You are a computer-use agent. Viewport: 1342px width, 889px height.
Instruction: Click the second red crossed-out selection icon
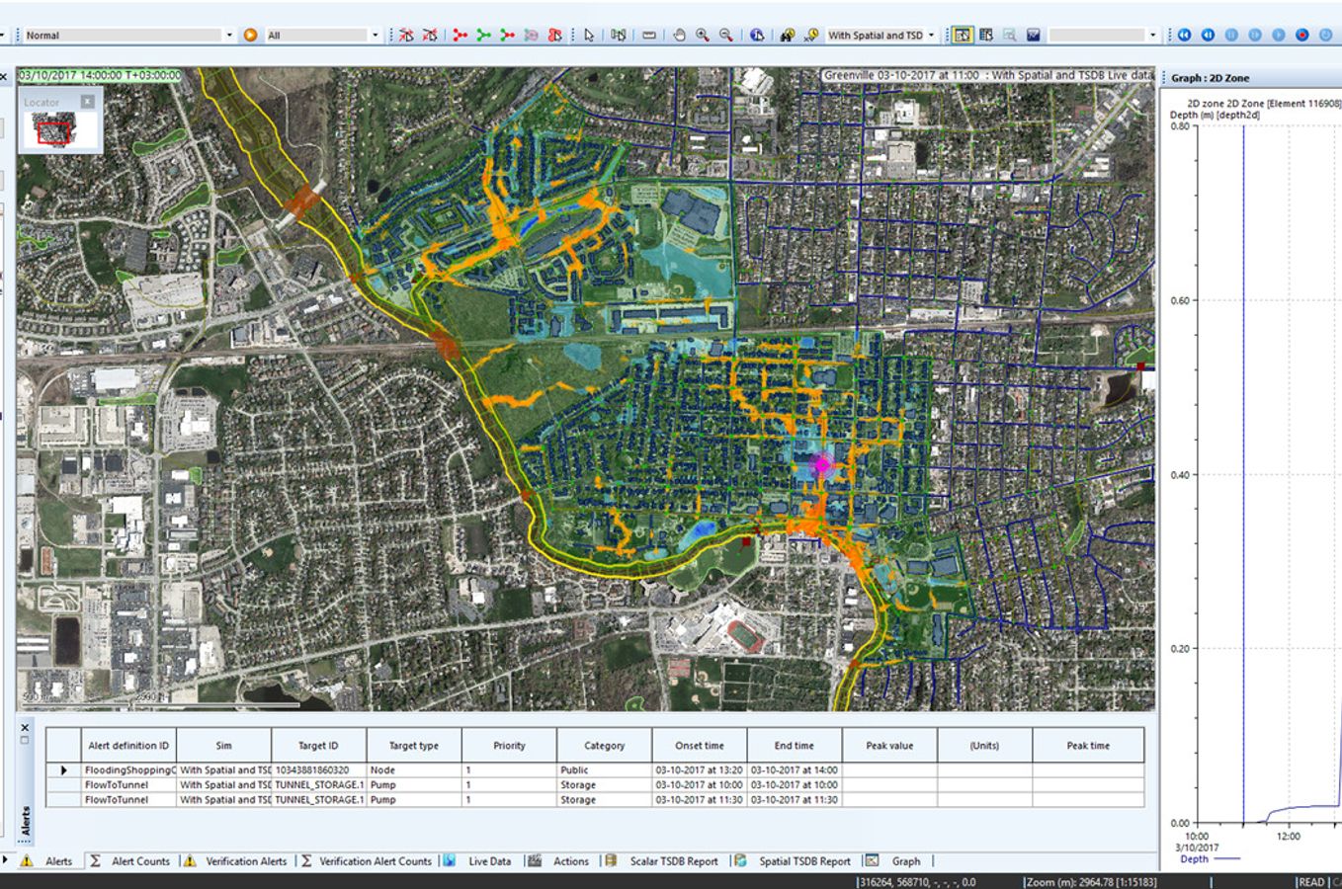click(x=430, y=35)
